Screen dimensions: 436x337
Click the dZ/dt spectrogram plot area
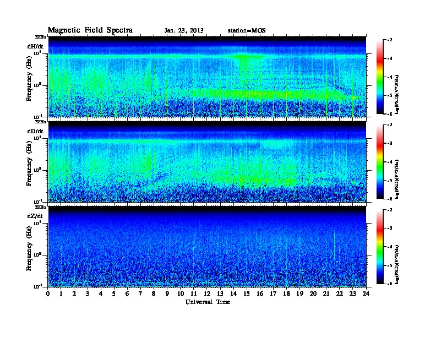coord(207,246)
